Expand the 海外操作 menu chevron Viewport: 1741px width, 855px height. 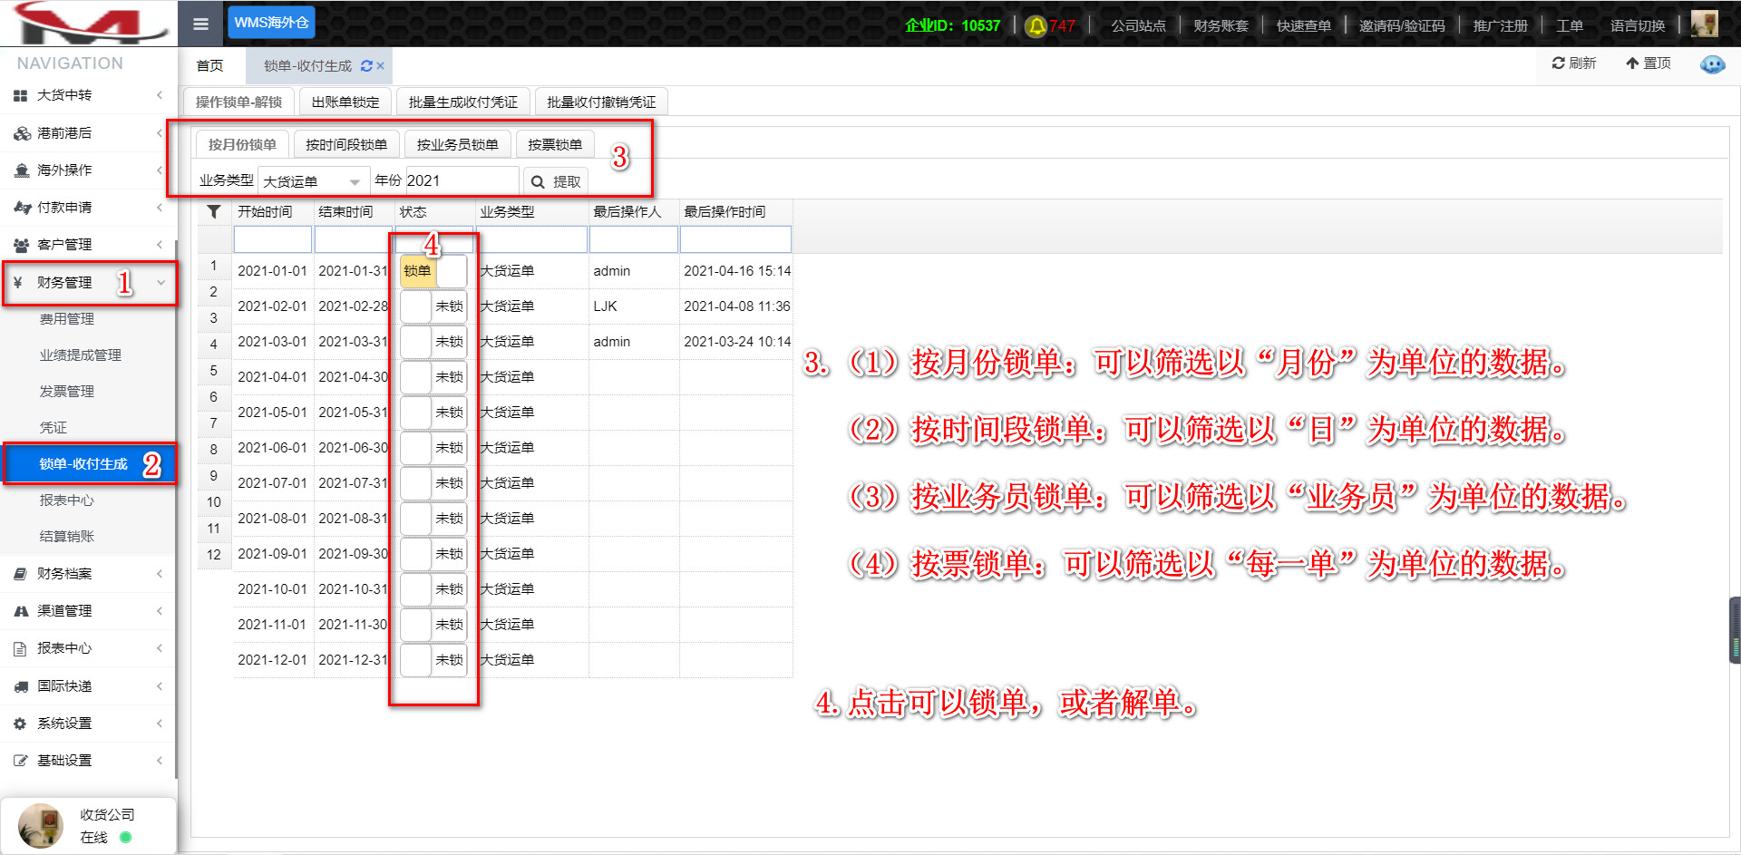coord(160,170)
